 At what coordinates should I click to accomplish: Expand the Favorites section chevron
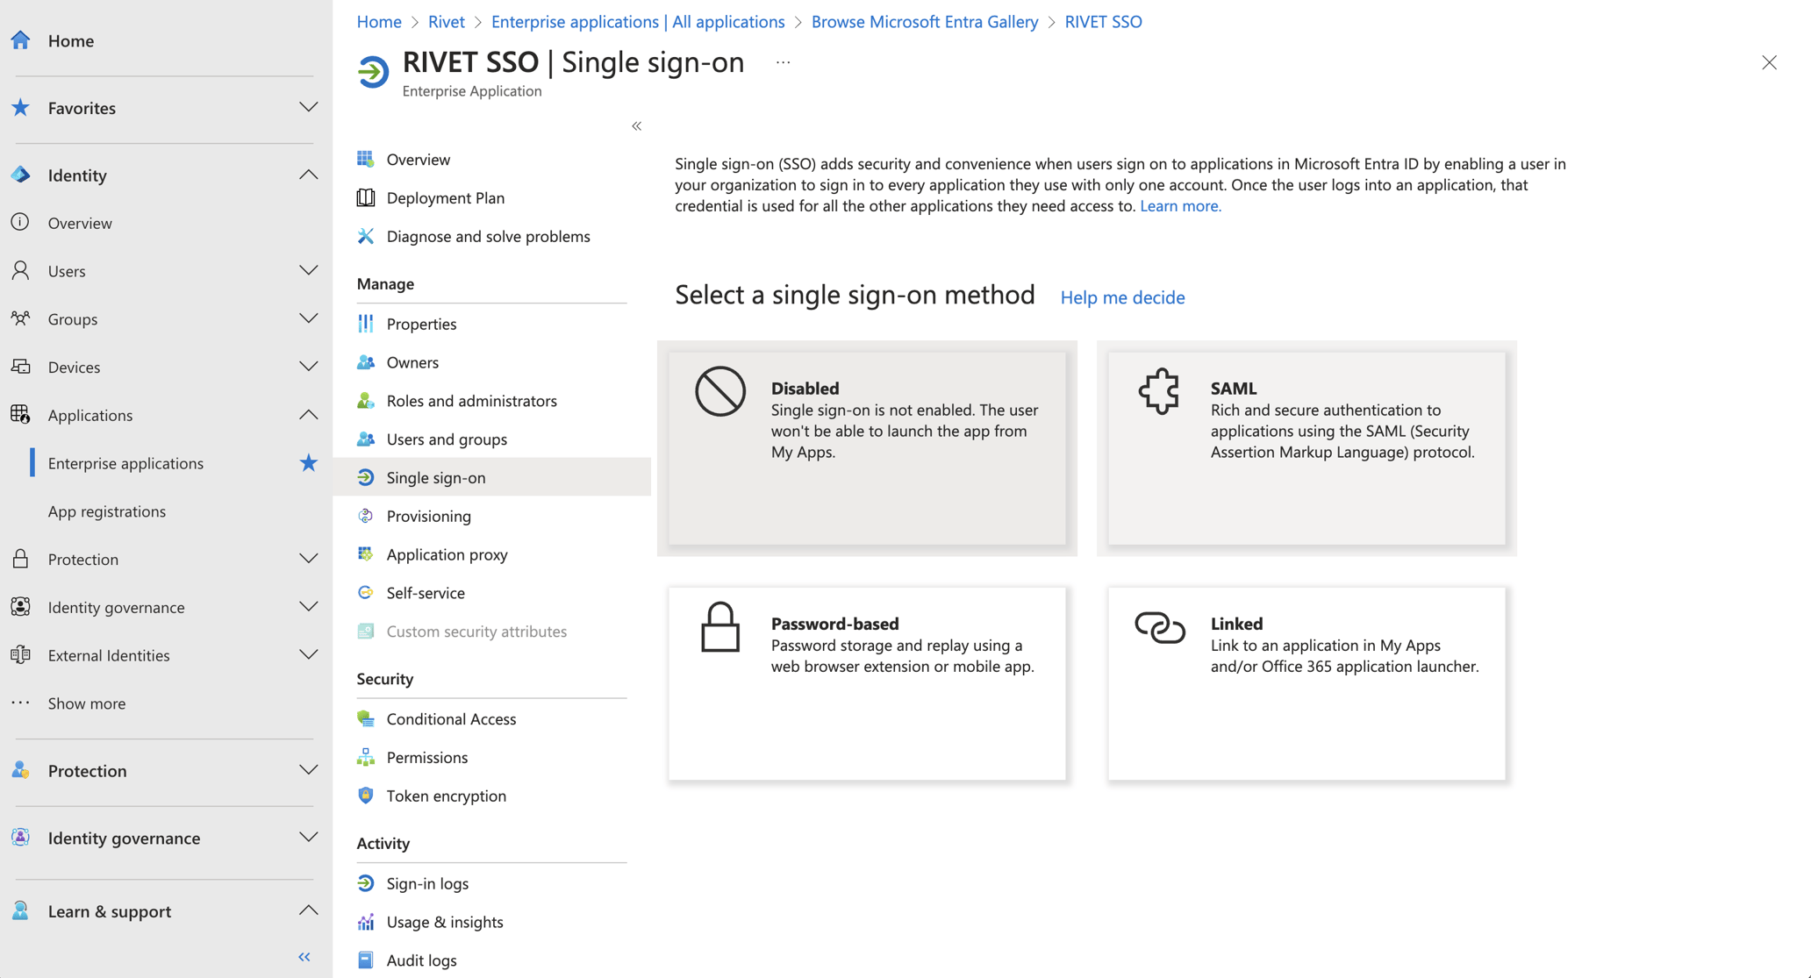[308, 108]
